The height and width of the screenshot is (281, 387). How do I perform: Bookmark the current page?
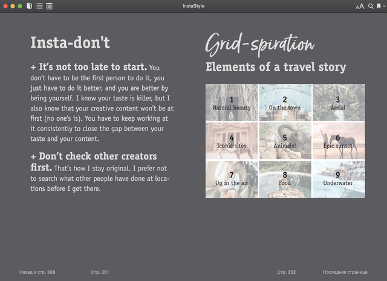pos(378,6)
